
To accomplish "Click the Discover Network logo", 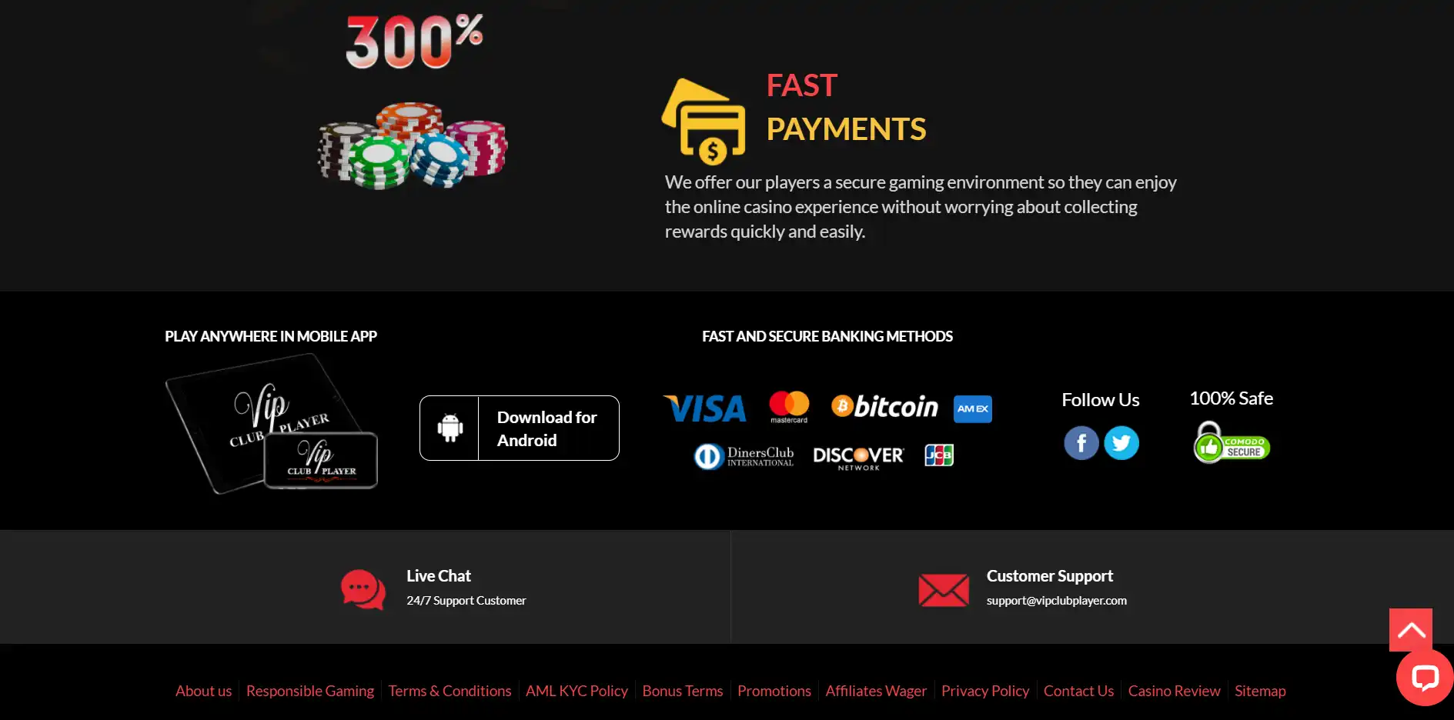I will point(858,458).
